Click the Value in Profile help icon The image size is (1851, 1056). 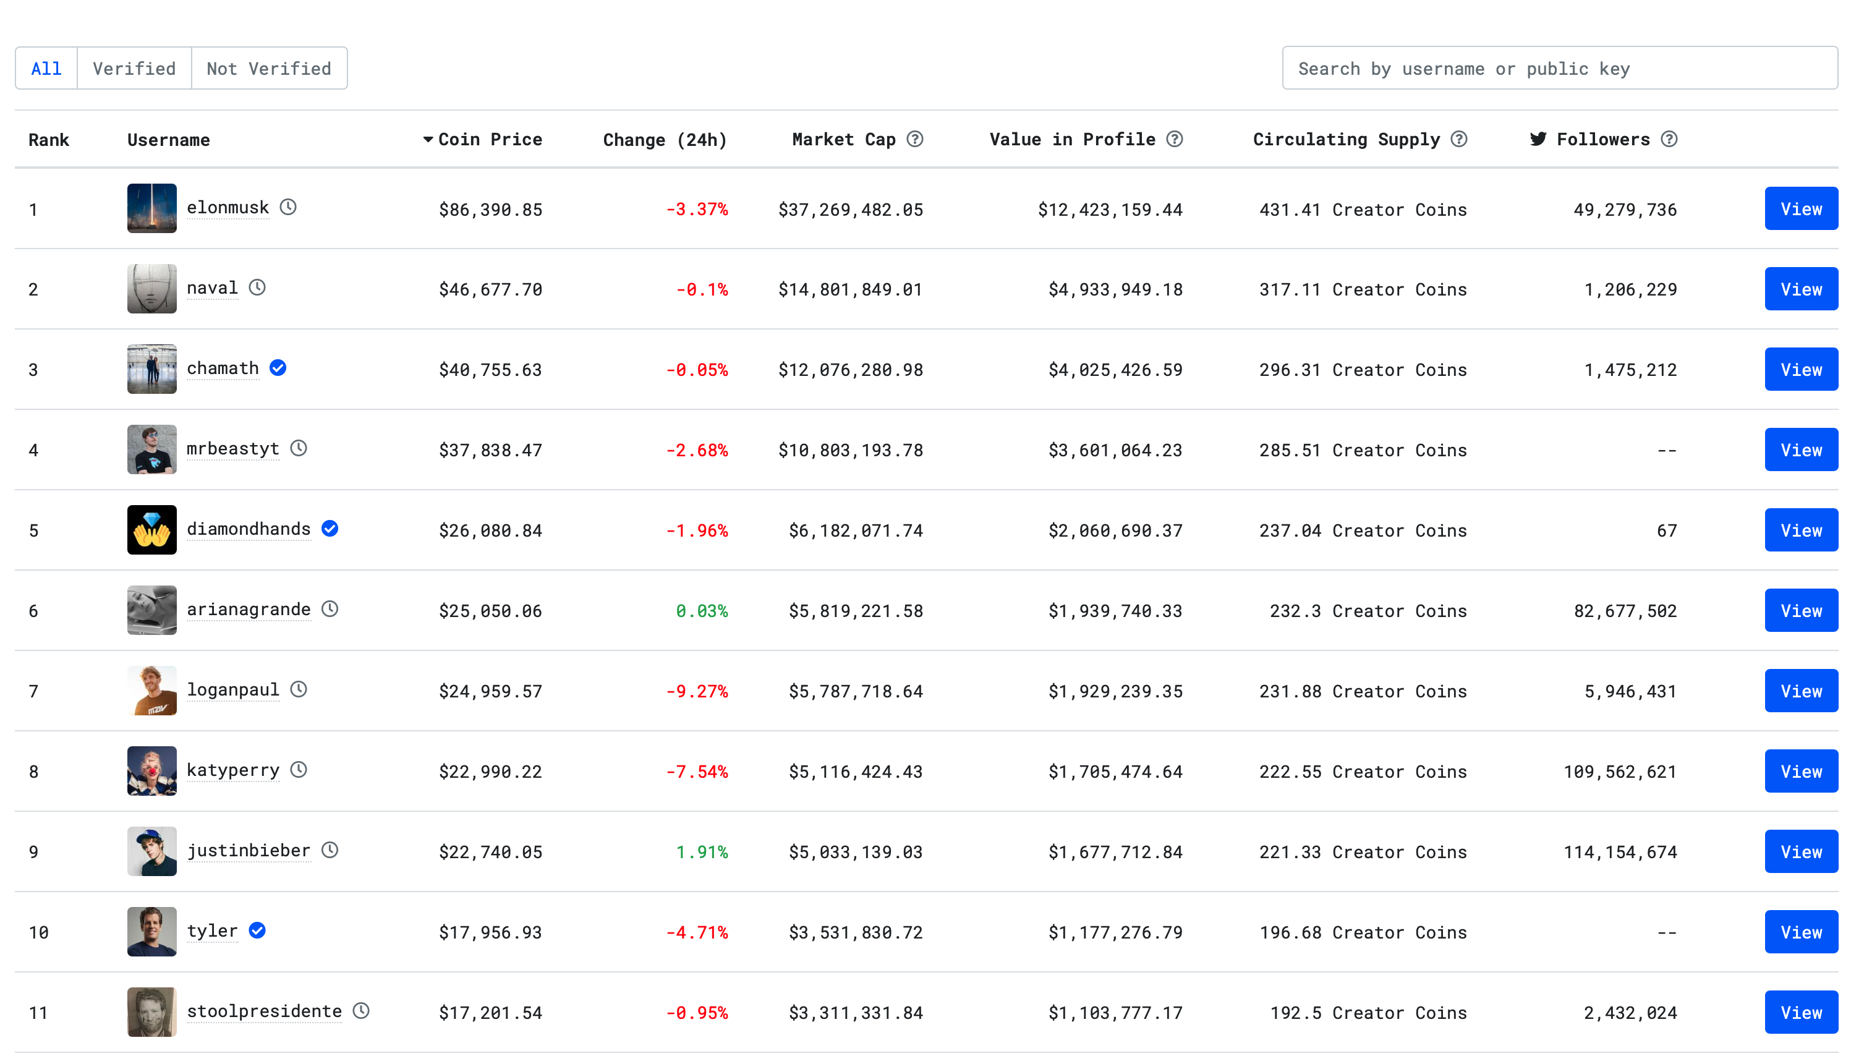(x=1175, y=138)
